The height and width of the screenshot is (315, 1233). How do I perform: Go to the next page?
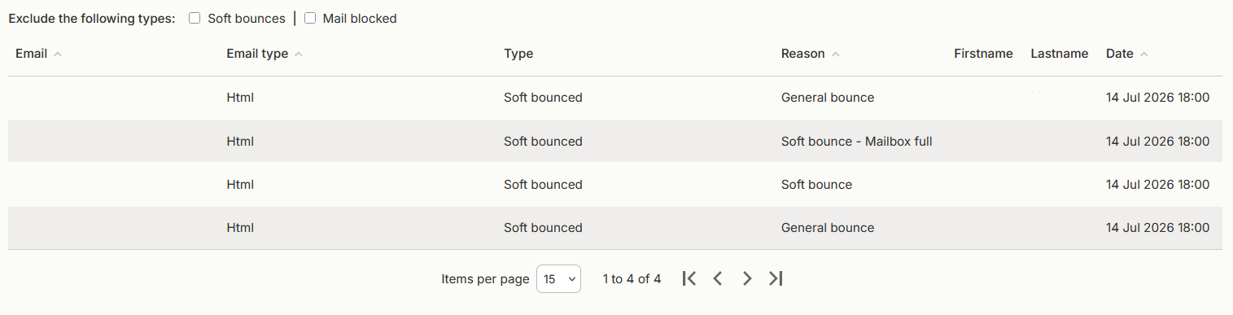(747, 278)
